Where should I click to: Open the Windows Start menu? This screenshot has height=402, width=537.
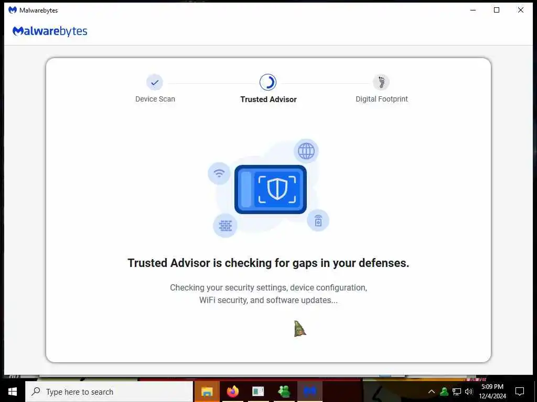point(13,392)
